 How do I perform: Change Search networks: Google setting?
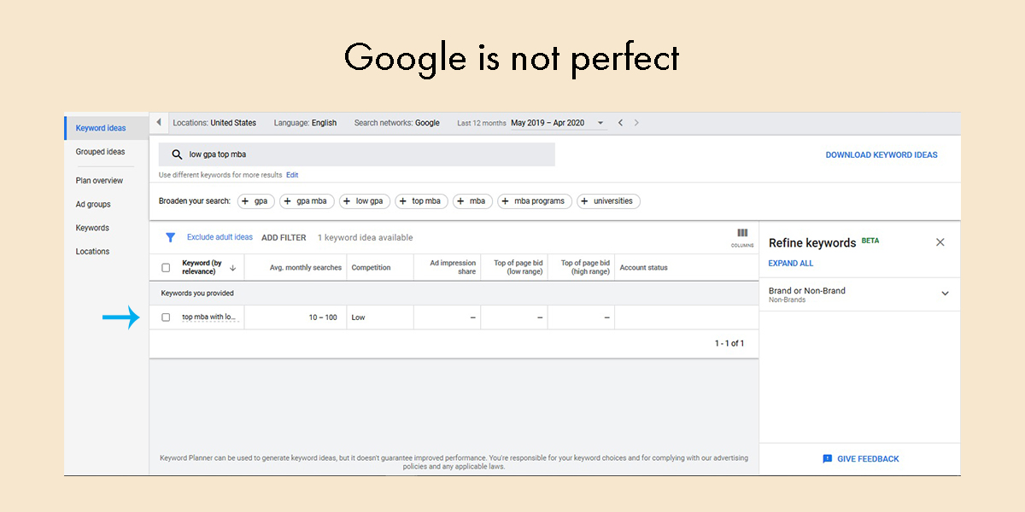coord(397,123)
